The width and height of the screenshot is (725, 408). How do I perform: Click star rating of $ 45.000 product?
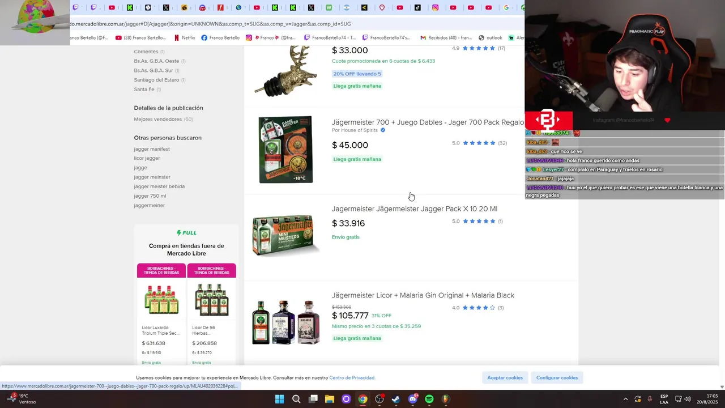click(x=479, y=143)
